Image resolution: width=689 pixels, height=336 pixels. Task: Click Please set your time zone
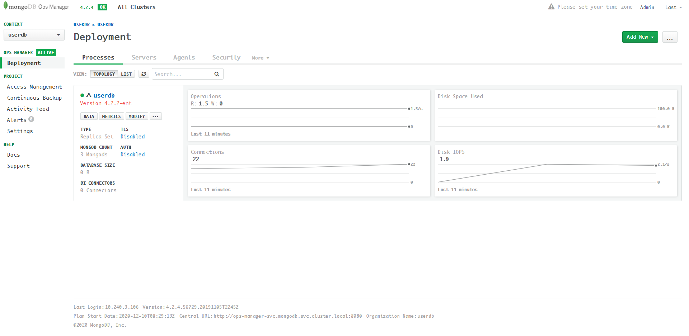pos(595,7)
